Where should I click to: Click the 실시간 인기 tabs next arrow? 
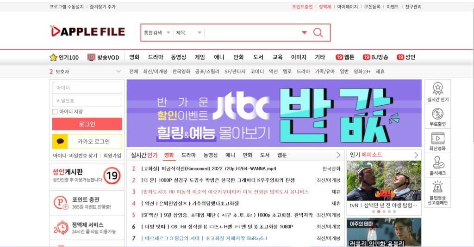click(x=338, y=155)
